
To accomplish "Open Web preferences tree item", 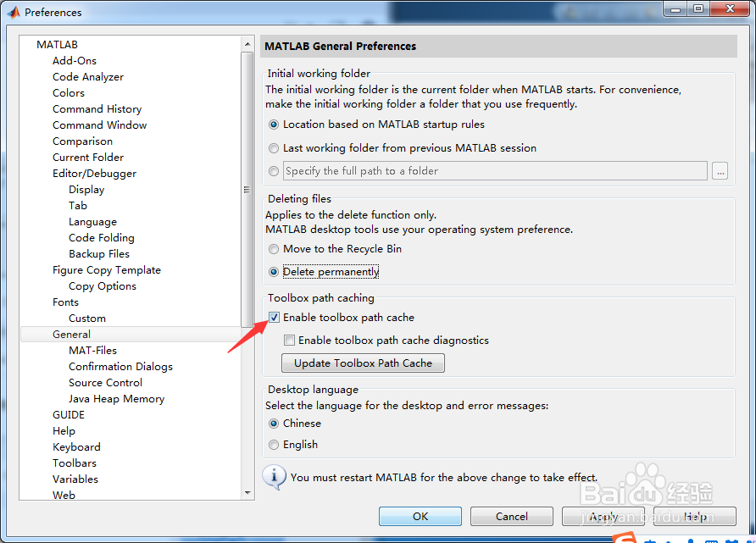I will [64, 495].
